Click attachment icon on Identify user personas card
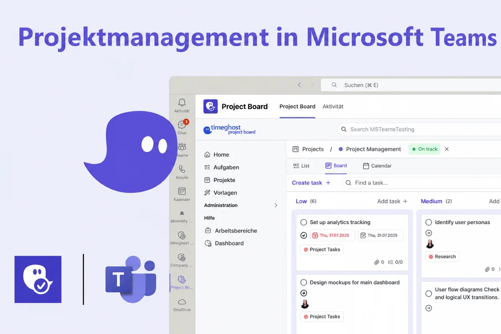 click(487, 270)
